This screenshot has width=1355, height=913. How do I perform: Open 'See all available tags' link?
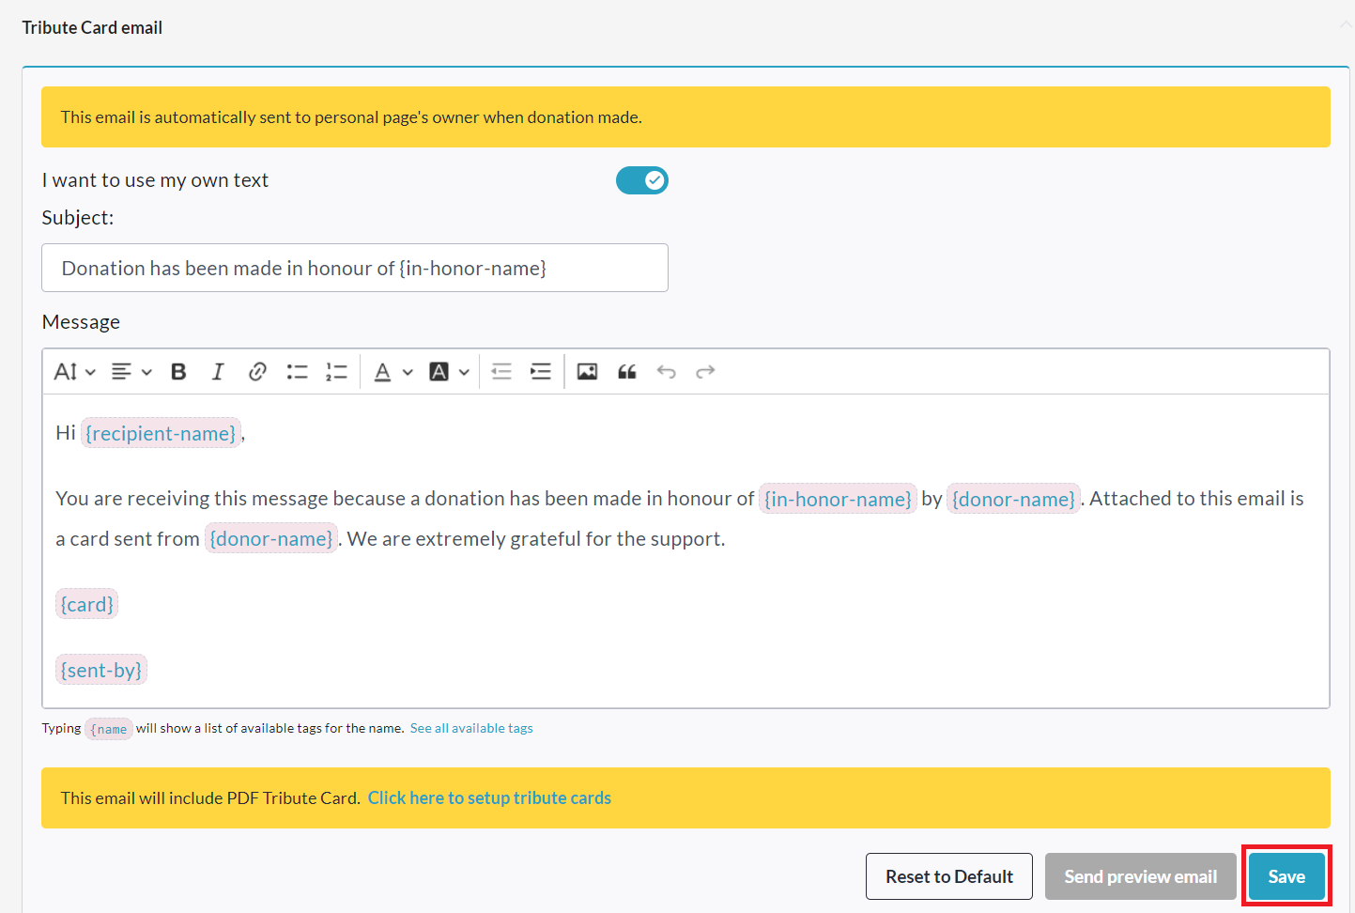click(471, 728)
